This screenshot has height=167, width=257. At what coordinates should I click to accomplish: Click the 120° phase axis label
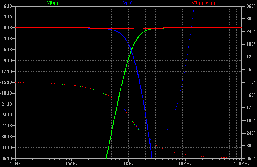click(x=251, y=57)
